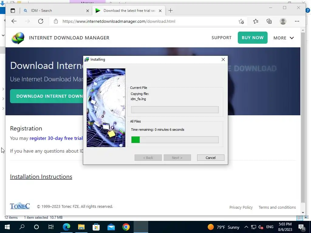This screenshot has width=311, height=233.
Task: Open the Windows Start menu
Action: click(7, 227)
